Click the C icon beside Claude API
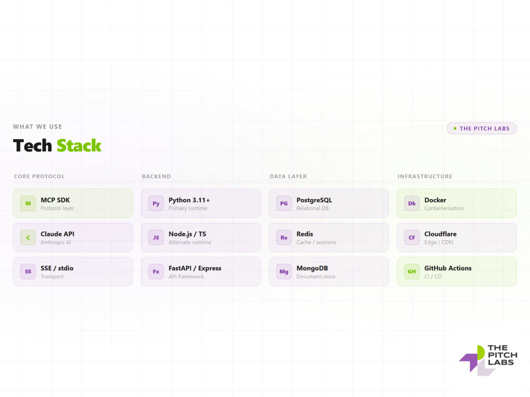 tap(28, 238)
